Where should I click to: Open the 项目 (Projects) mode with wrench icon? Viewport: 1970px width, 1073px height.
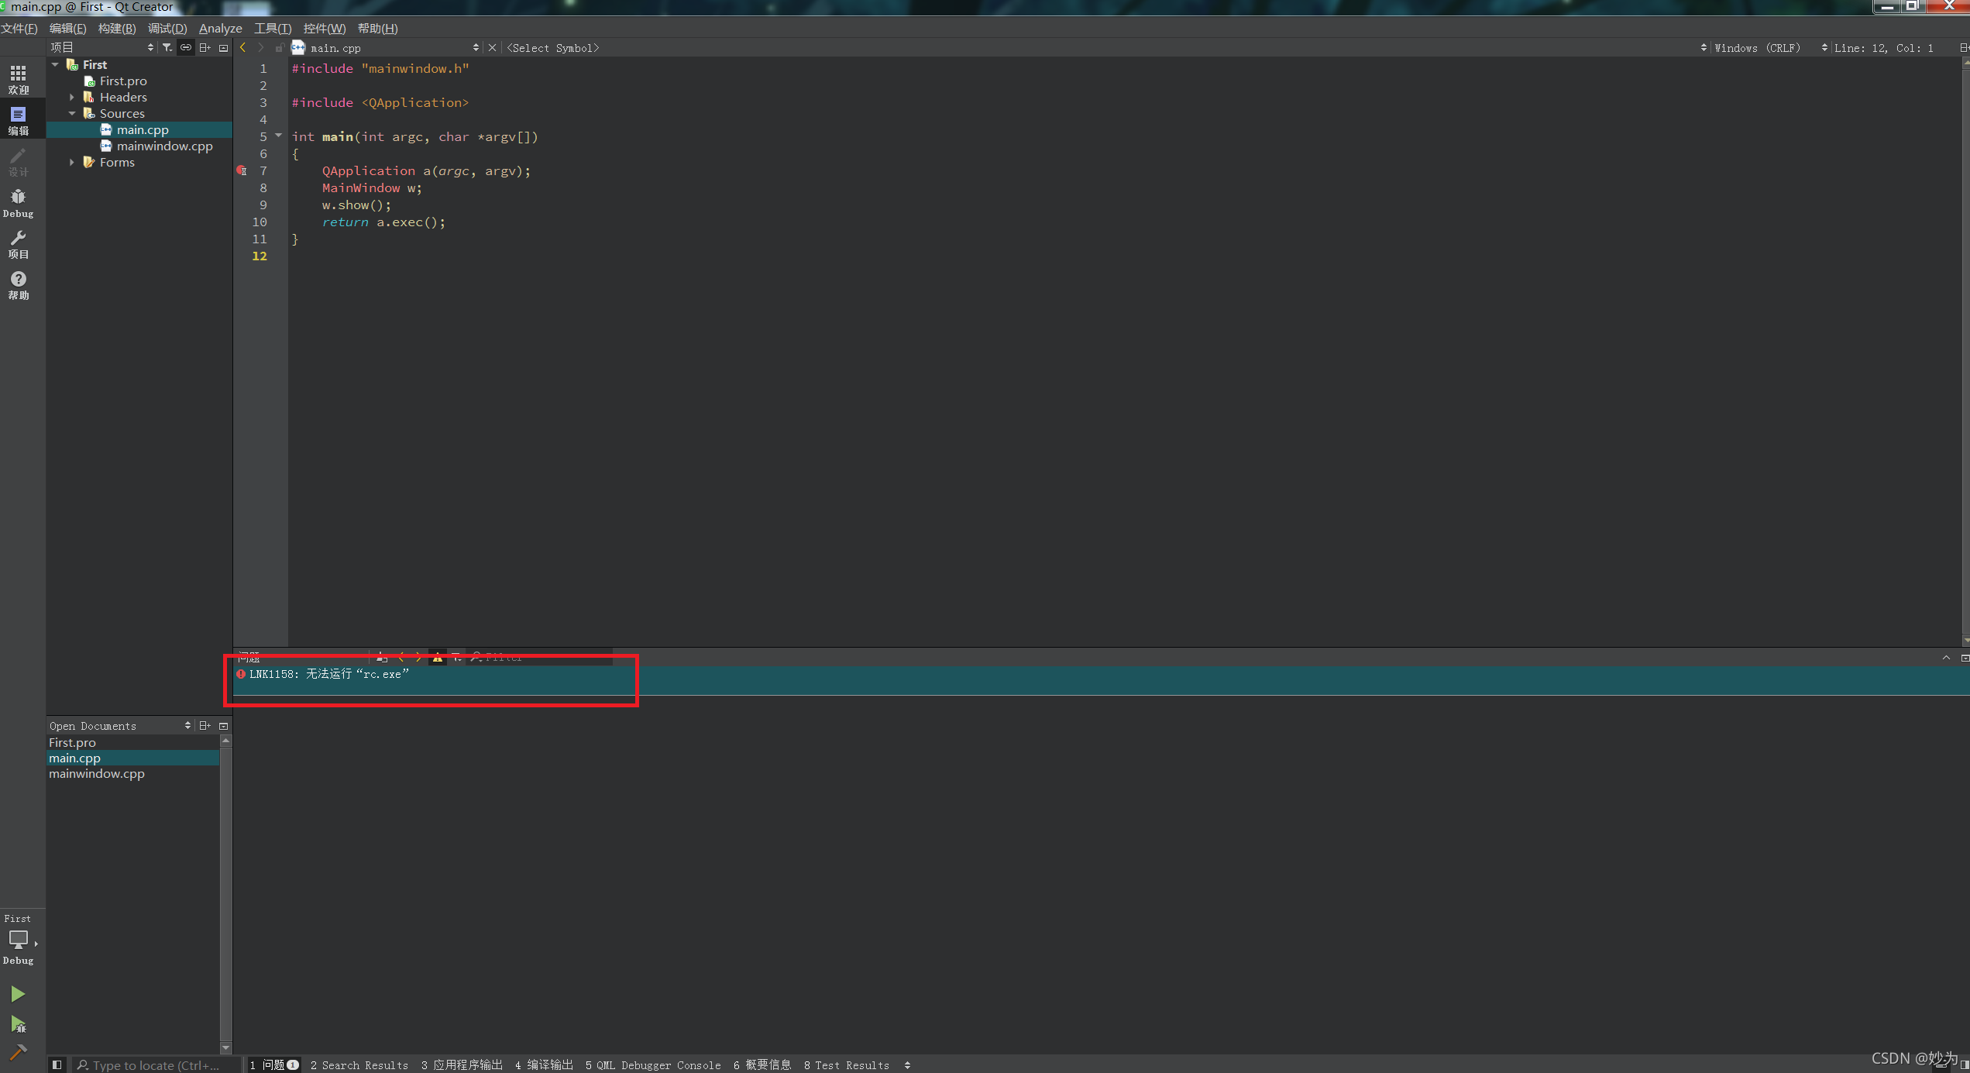click(19, 244)
